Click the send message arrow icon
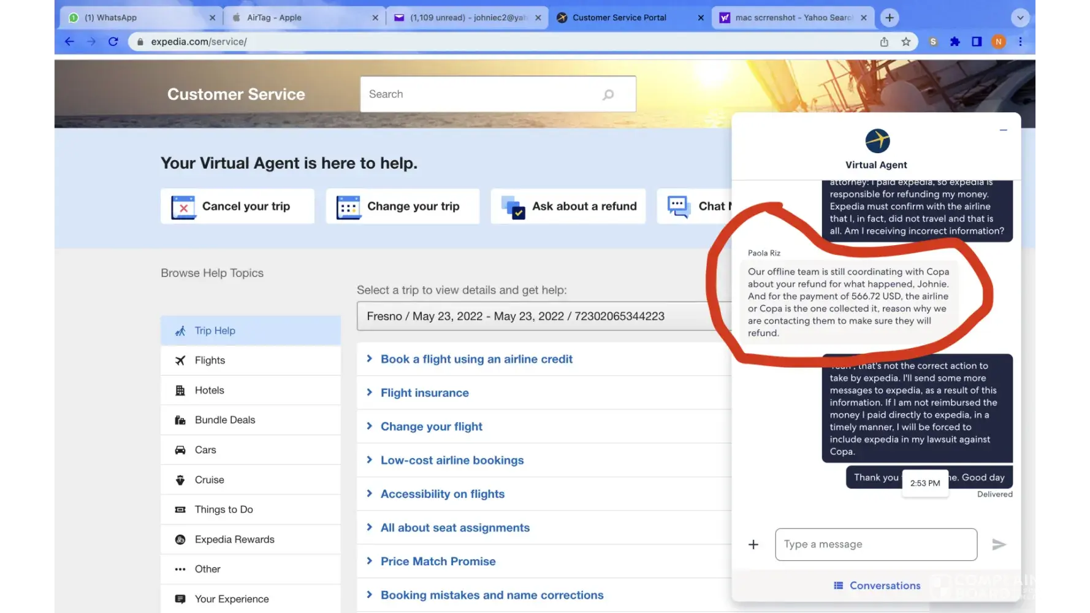Screen dimensions: 1090x613 point(999,544)
